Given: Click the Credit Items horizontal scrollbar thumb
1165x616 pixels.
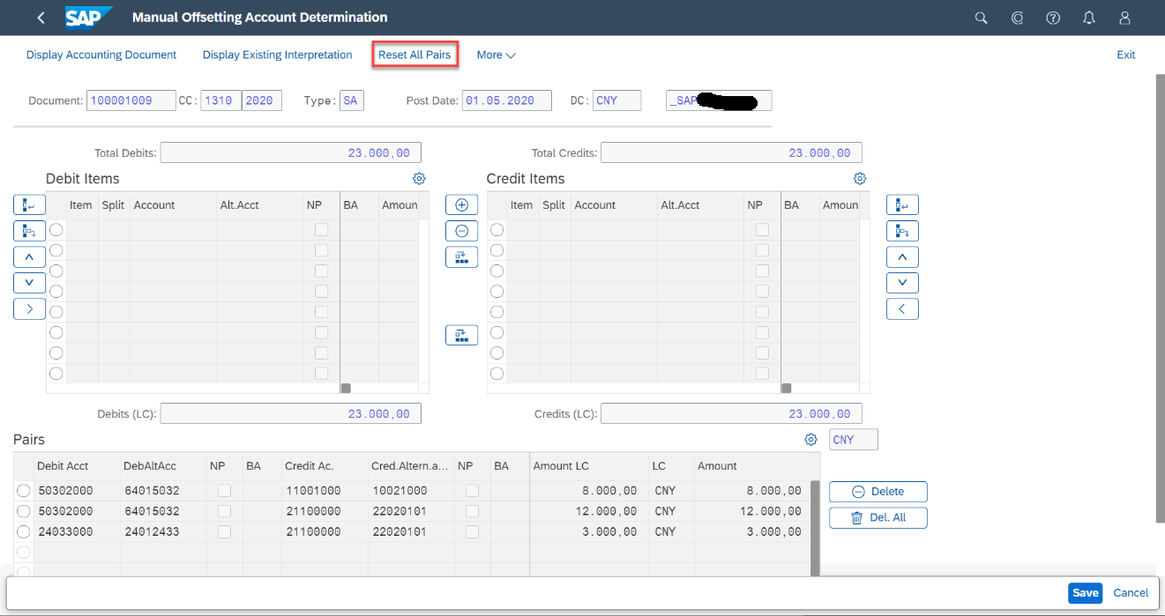Looking at the screenshot, I should click(787, 388).
